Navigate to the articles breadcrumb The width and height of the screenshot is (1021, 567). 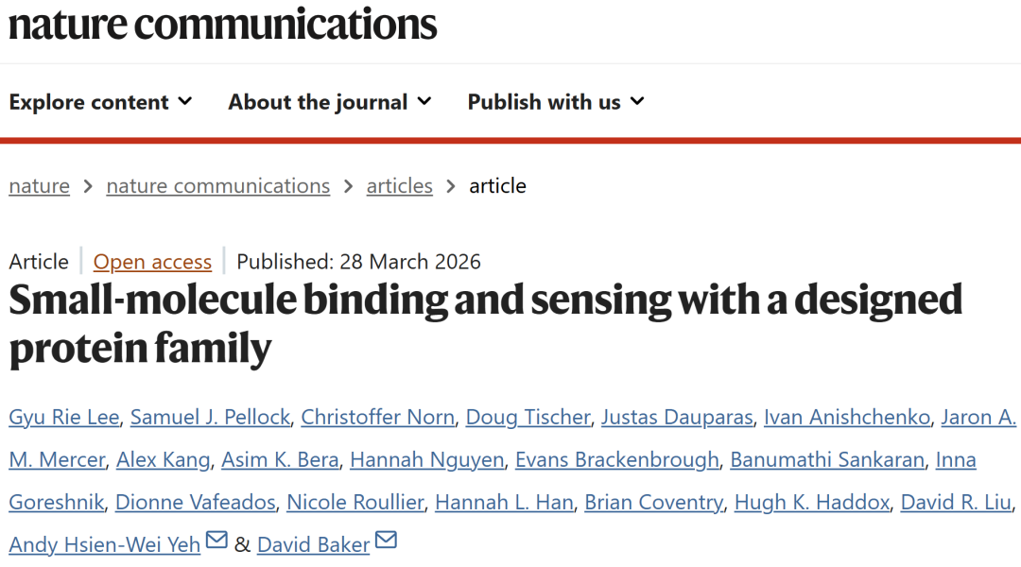tap(399, 186)
